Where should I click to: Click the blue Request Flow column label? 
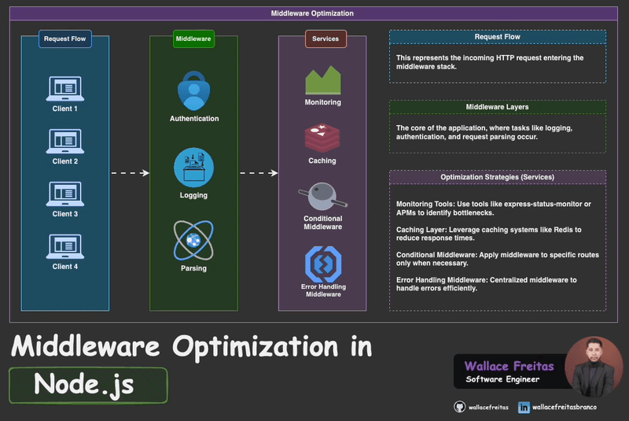[x=65, y=39]
